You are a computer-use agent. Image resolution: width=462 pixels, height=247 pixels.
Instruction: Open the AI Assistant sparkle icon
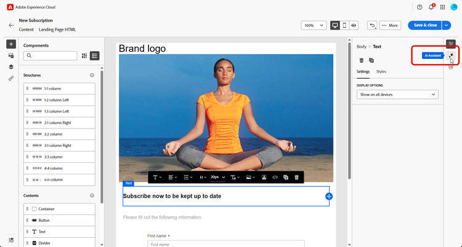click(x=451, y=55)
